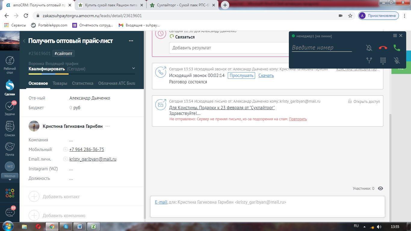Open the Wazzup WZ integration icon
This screenshot has height=231, width=411.
pos(10,166)
